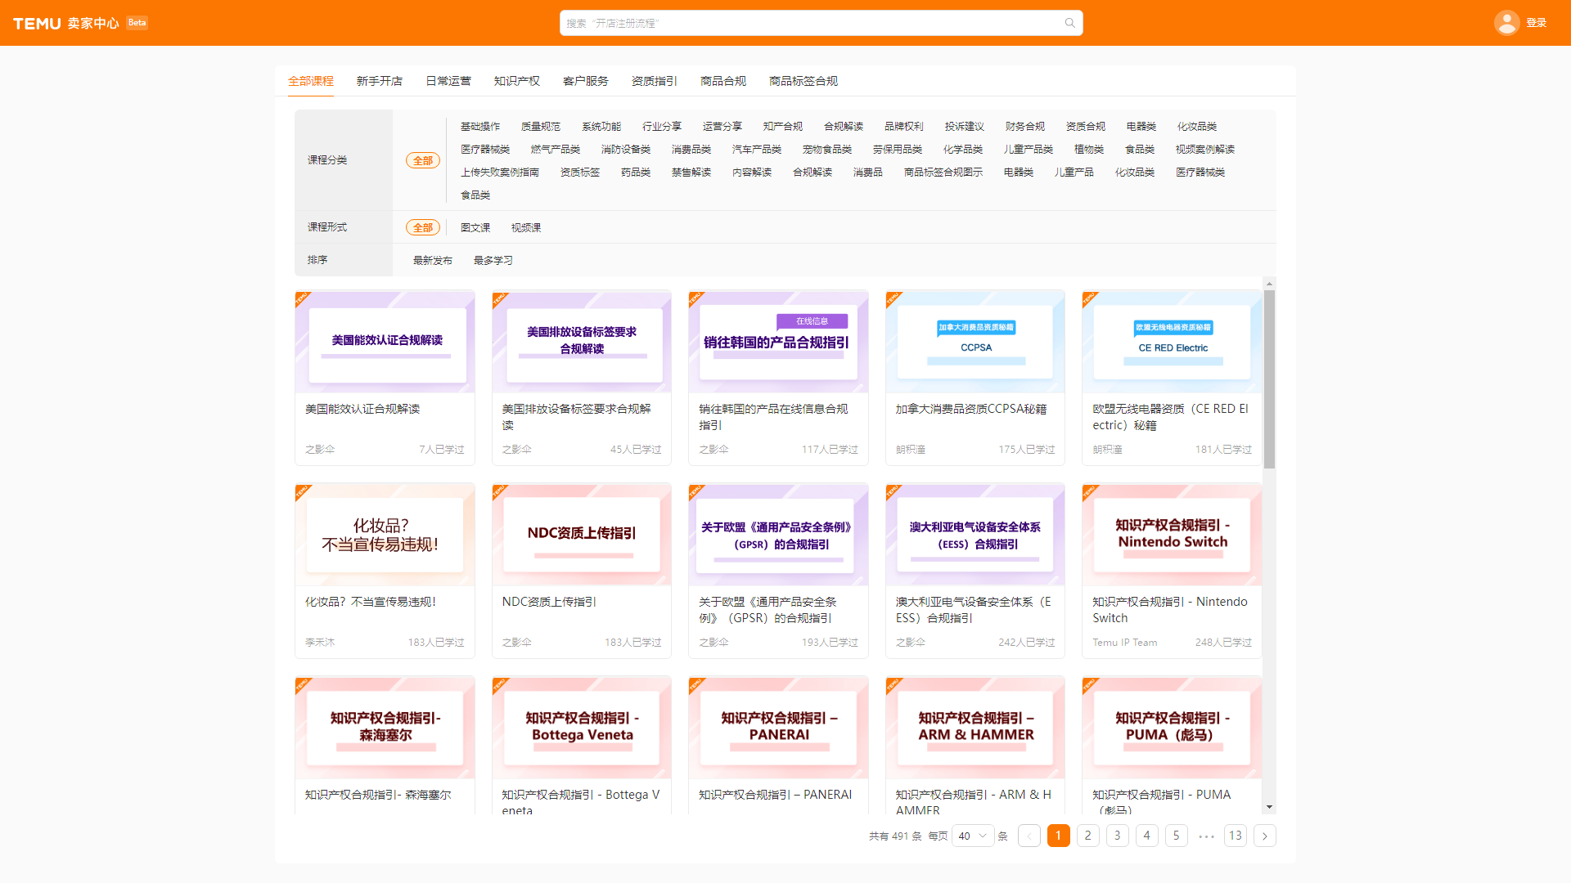Sort courses by 最多学习
1571x883 pixels.
click(x=493, y=260)
